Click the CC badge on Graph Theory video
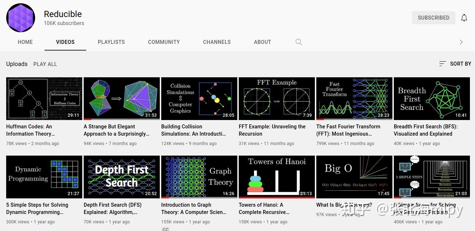Viewport: 475px width, 231px height. click(x=166, y=229)
